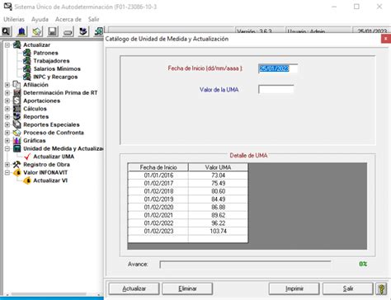Click the Patrones tree icon
This screenshot has width=391, height=300.
pyautogui.click(x=27, y=53)
